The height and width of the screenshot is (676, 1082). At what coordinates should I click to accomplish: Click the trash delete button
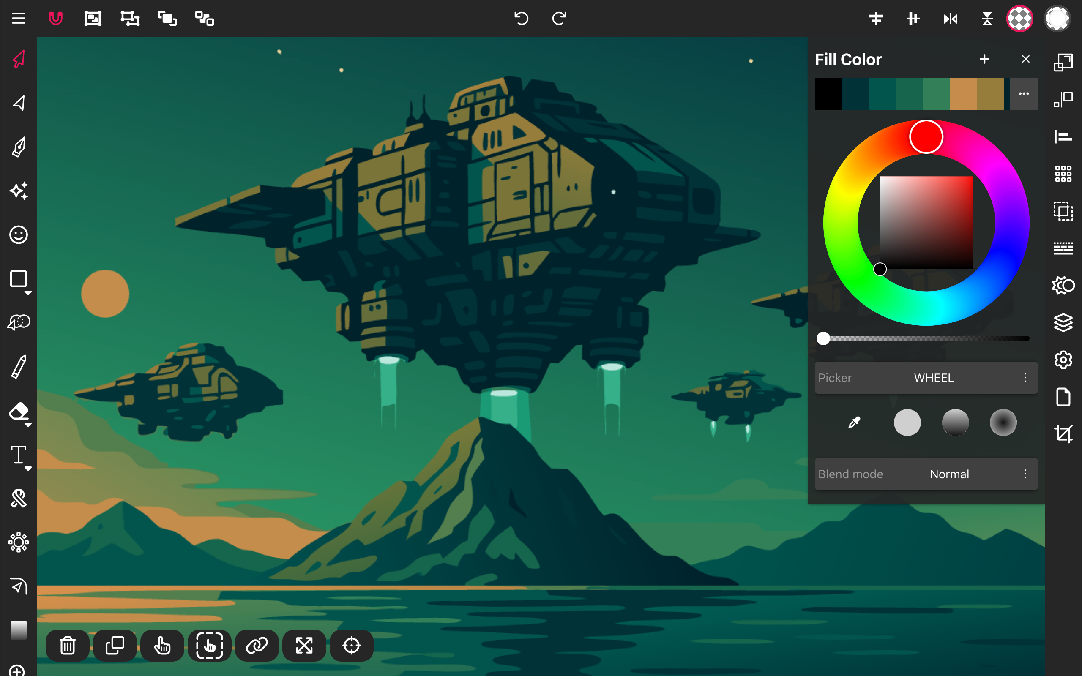point(68,645)
